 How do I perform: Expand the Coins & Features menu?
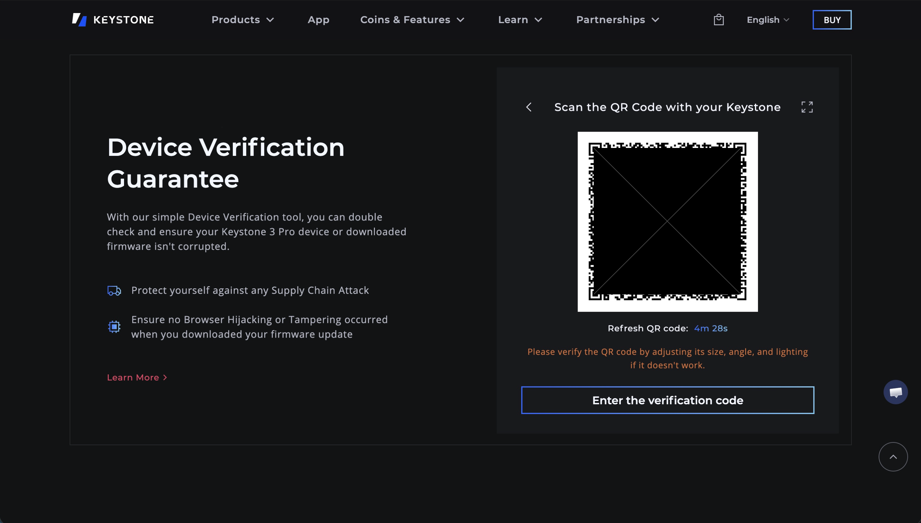412,20
